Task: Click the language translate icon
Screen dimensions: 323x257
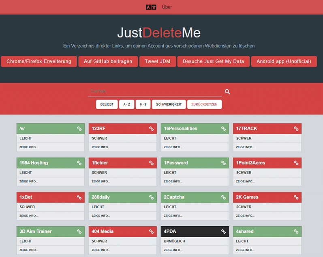Action: pos(151,7)
